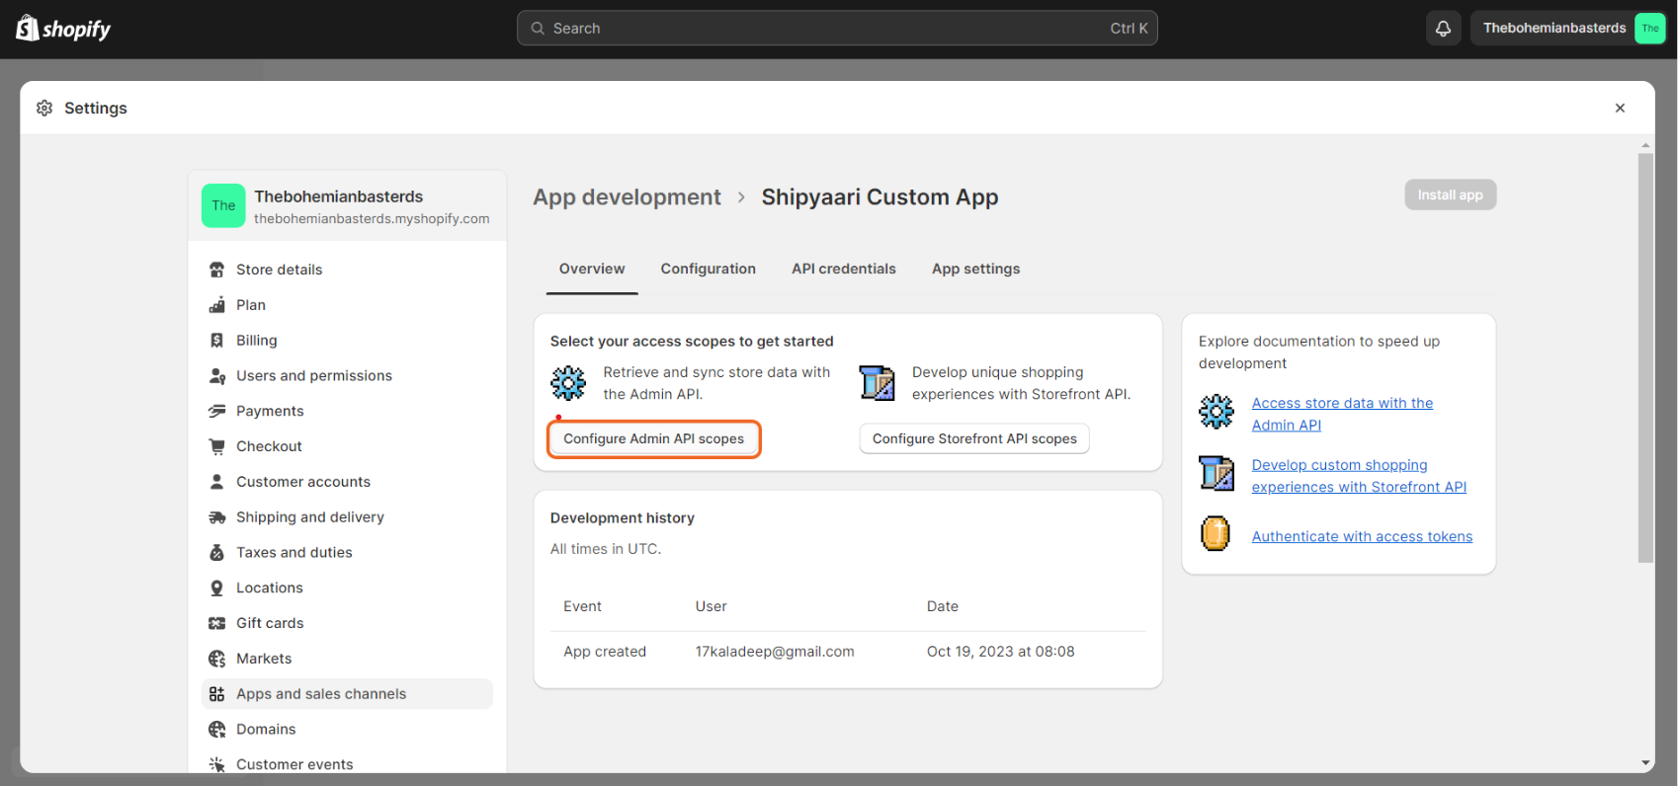Click gear icon beside Access store data link

[1217, 412]
